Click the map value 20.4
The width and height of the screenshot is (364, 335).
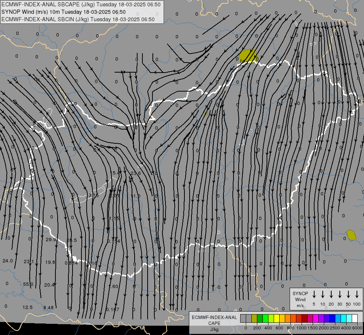click(x=49, y=285)
